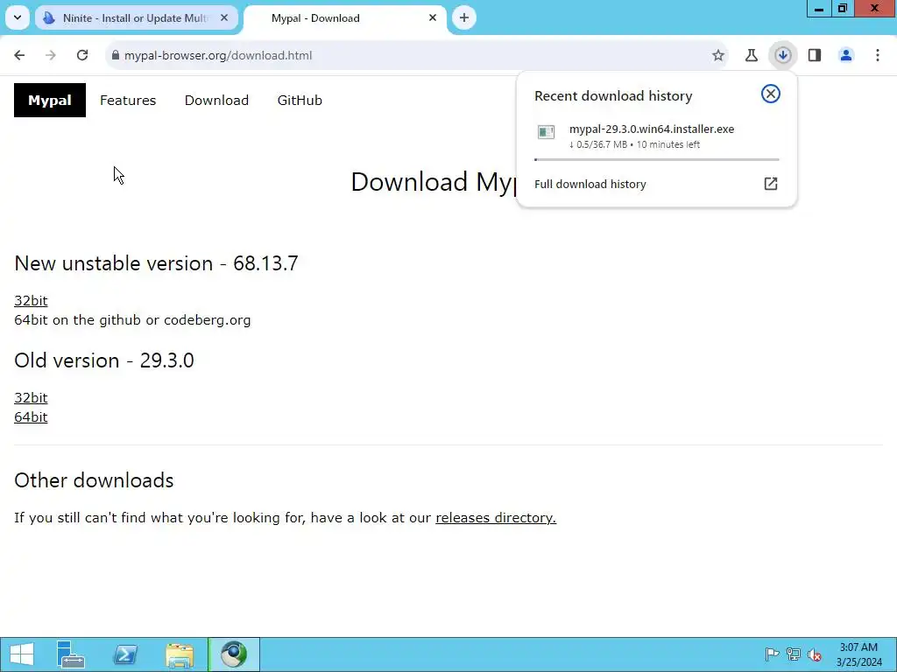This screenshot has height=672, width=897.
Task: Minimize the browser window
Action: (x=819, y=9)
